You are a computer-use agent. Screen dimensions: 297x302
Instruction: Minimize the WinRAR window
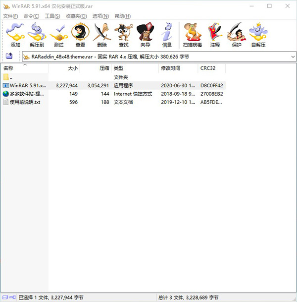[252, 6]
